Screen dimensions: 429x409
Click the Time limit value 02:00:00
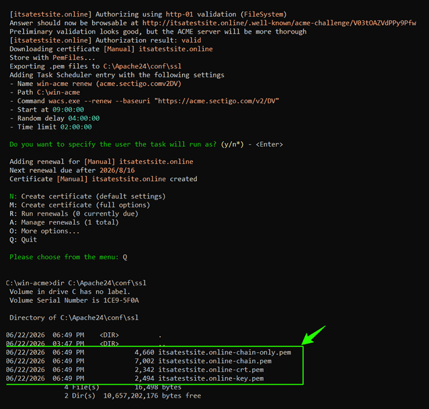tap(76, 127)
